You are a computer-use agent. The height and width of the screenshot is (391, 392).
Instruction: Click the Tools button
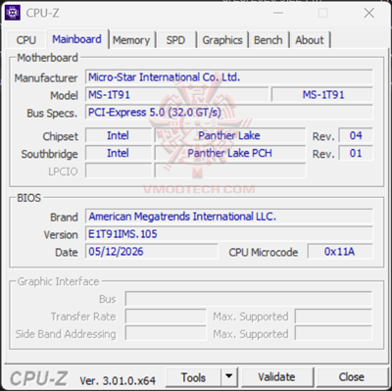point(193,377)
